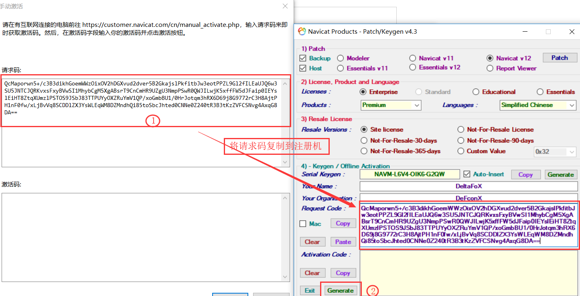Click the customer.navicat.com manual_activate URL text
The width and height of the screenshot is (580, 296).
click(161, 25)
